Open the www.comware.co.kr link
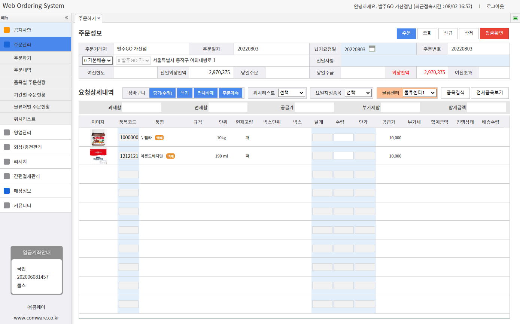Image resolution: width=520 pixels, height=324 pixels. [36, 318]
